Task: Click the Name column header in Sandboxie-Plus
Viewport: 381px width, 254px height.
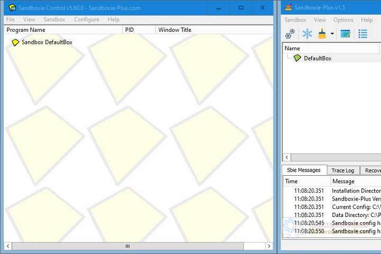Action: pyautogui.click(x=331, y=48)
